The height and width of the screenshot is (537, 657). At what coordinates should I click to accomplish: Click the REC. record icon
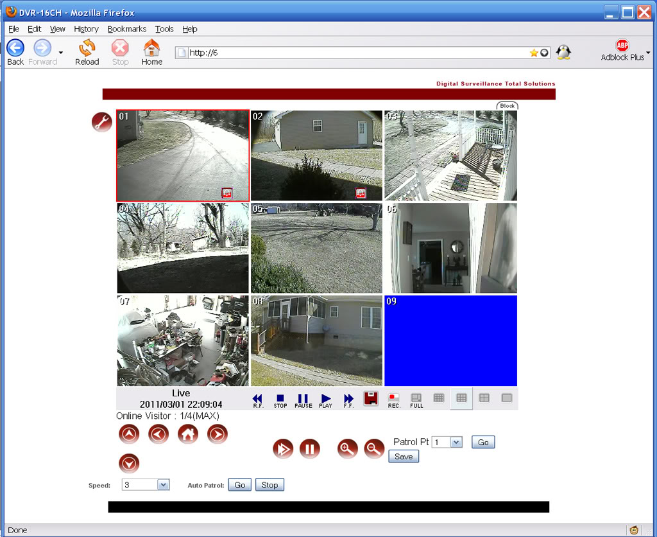pyautogui.click(x=394, y=398)
